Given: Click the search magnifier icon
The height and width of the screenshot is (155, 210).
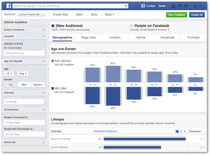Looking at the screenshot, I should pyautogui.click(x=126, y=6).
